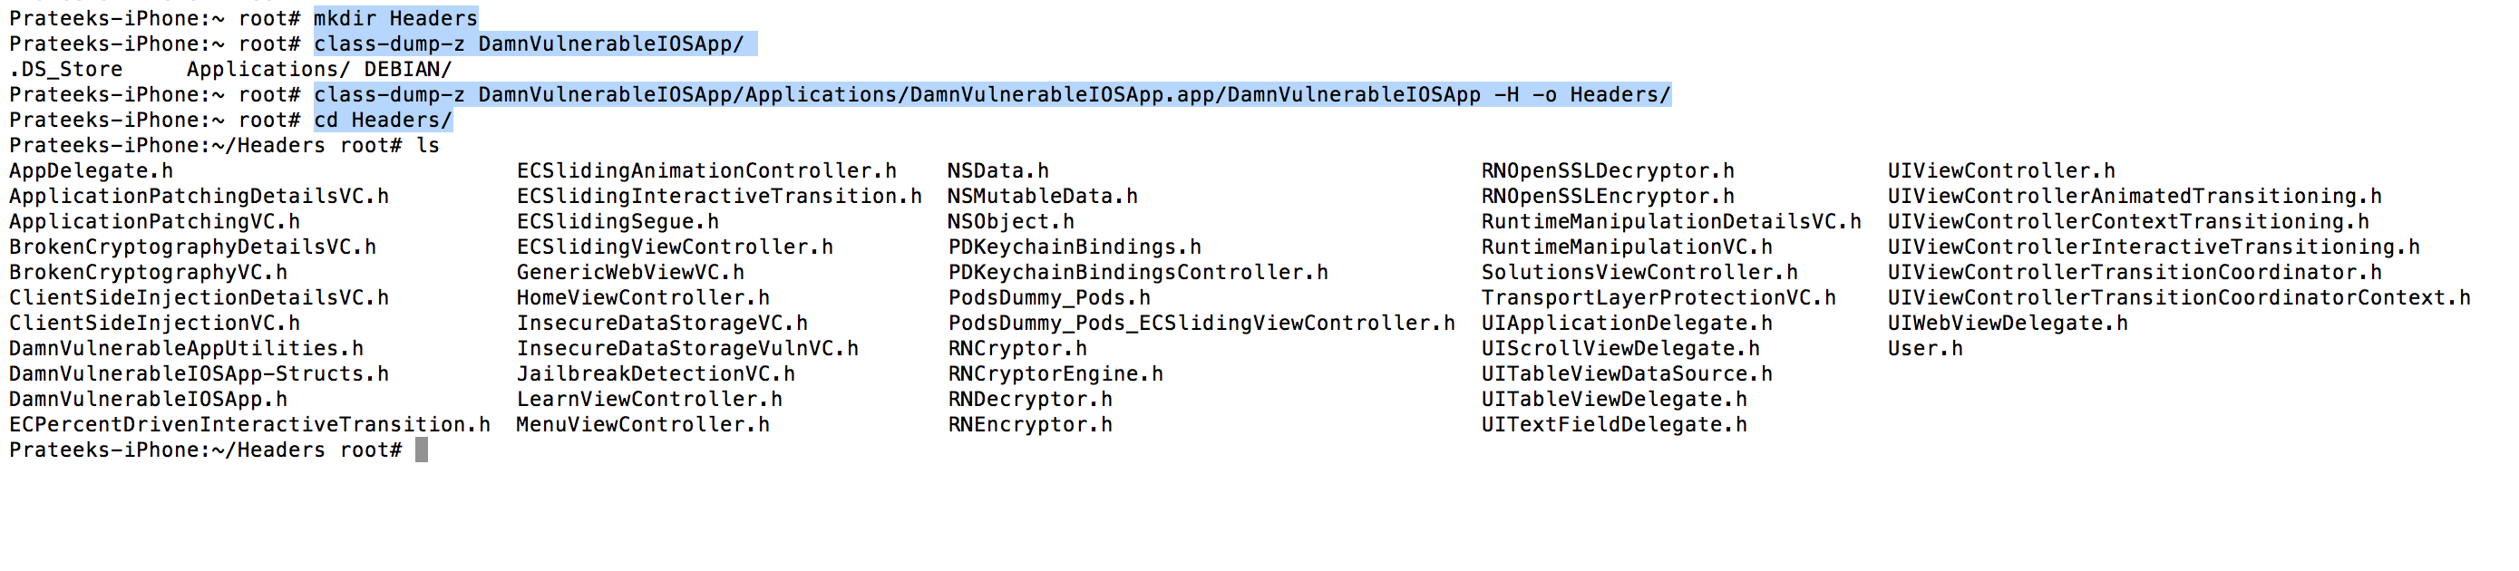Click UITextFieldDelegate.h filename
The height and width of the screenshot is (571, 2519).
point(1614,425)
